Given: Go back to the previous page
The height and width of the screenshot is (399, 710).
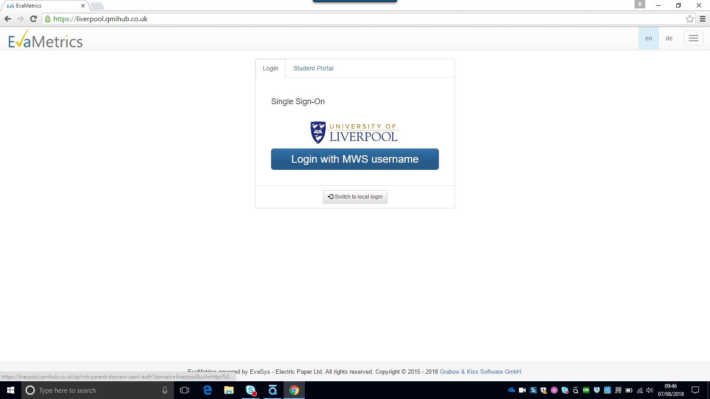Looking at the screenshot, I should coord(8,19).
